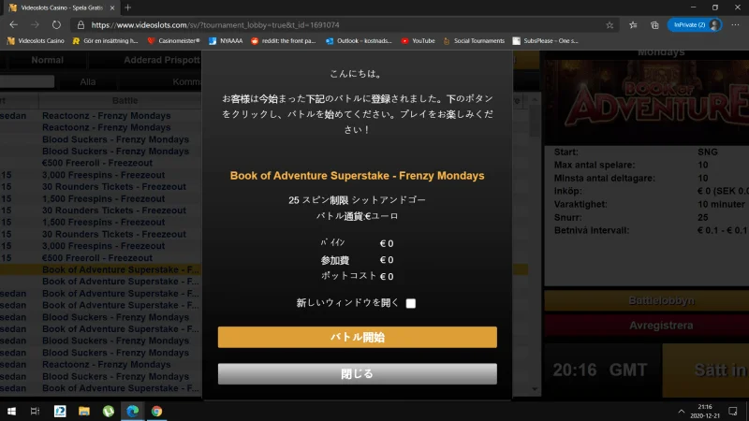
Task: Click the Book of Adventure game thumbnail
Action: click(647, 101)
